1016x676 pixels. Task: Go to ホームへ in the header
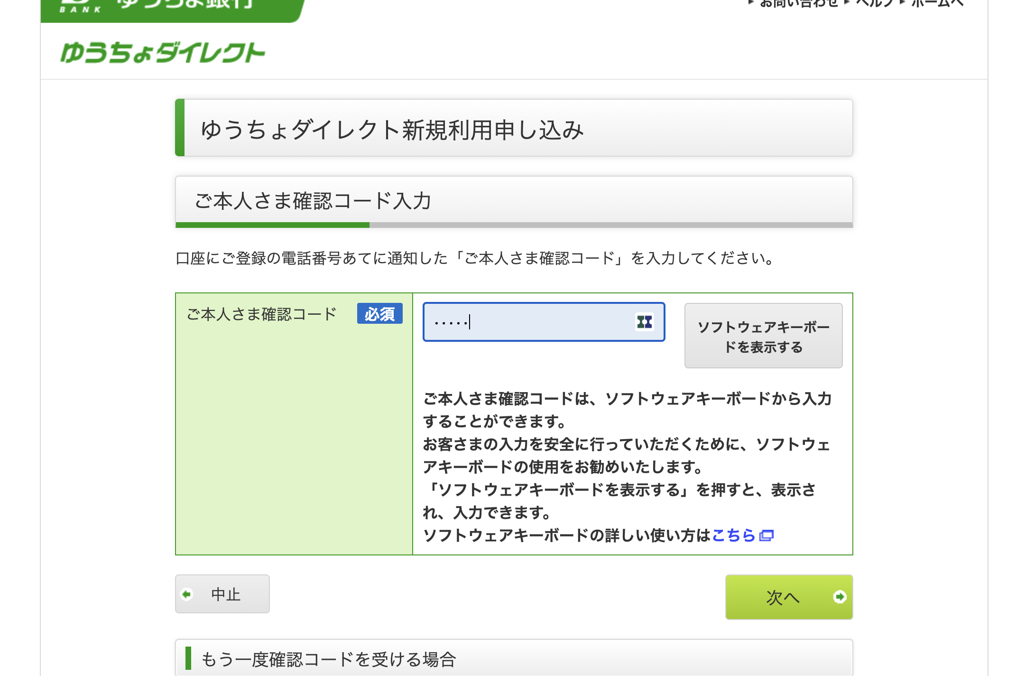tap(937, 4)
